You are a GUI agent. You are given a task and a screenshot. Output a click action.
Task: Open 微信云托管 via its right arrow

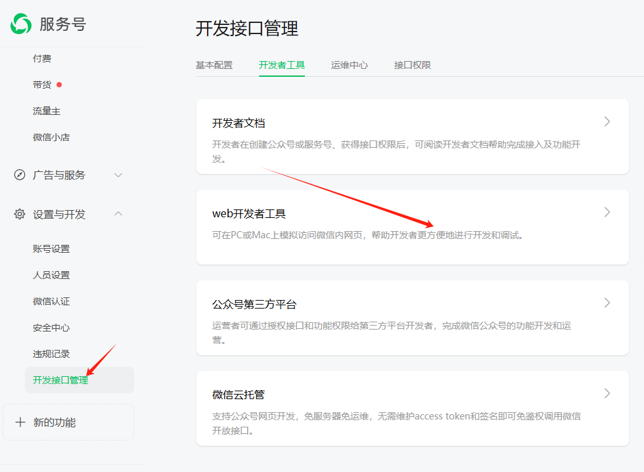point(607,393)
